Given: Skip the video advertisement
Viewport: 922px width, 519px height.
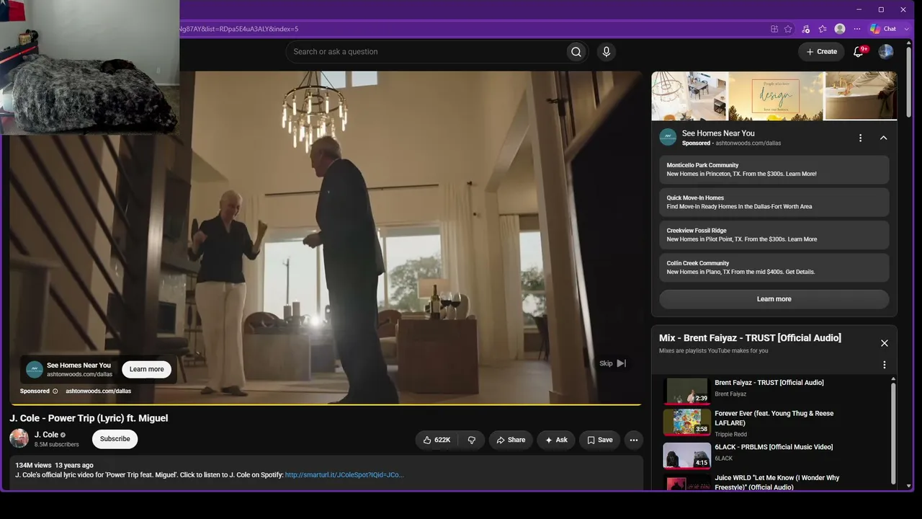Looking at the screenshot, I should coord(613,363).
